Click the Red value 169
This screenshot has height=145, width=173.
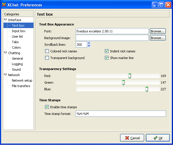click(x=163, y=76)
